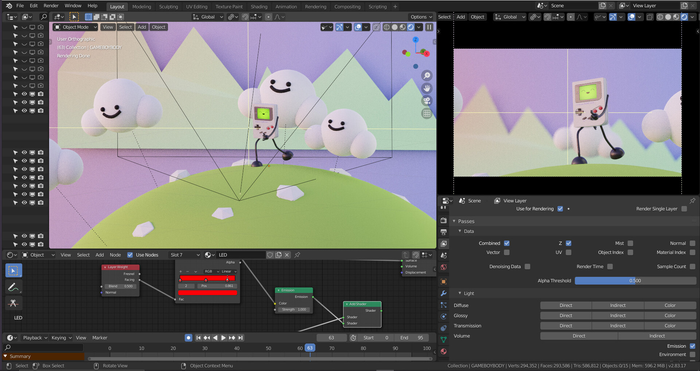Viewport: 700px width, 371px height.
Task: Open the Object properties tab
Action: pos(444,281)
